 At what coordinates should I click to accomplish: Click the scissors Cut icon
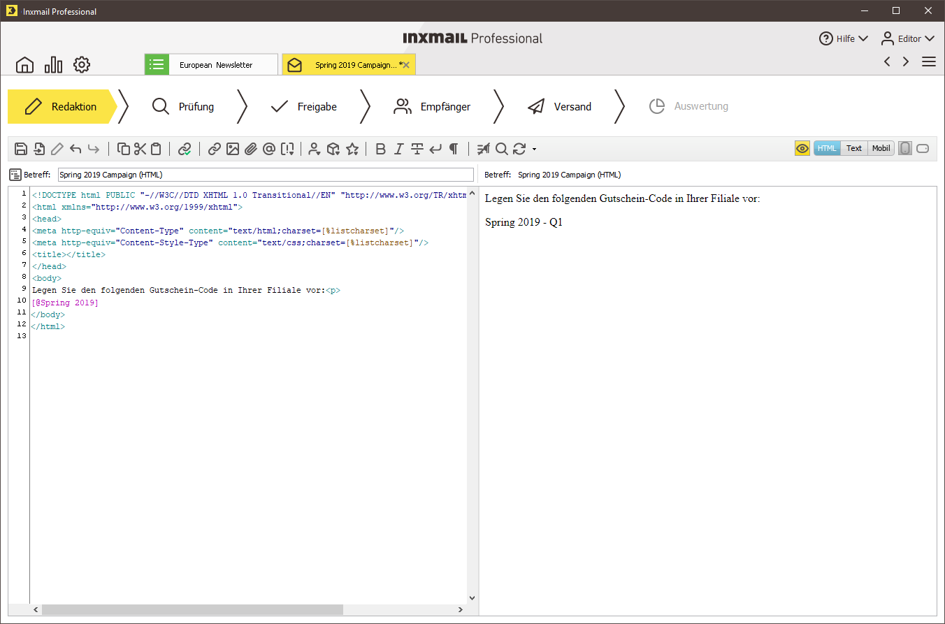pyautogui.click(x=140, y=149)
